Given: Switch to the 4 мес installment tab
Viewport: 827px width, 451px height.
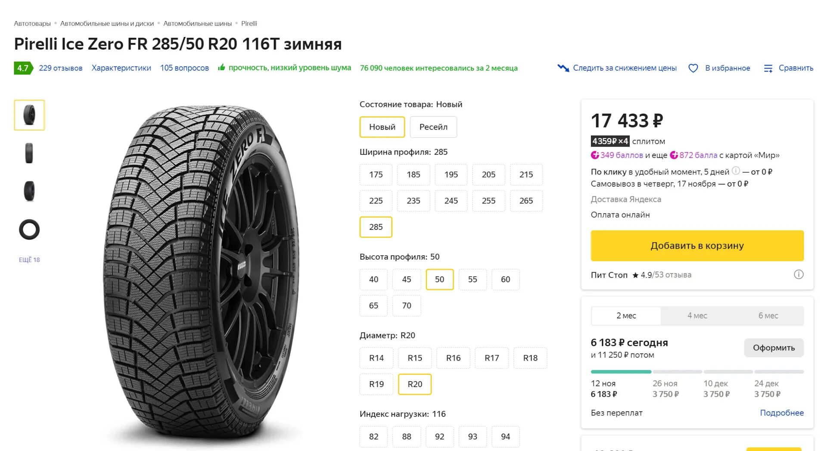Looking at the screenshot, I should click(697, 316).
